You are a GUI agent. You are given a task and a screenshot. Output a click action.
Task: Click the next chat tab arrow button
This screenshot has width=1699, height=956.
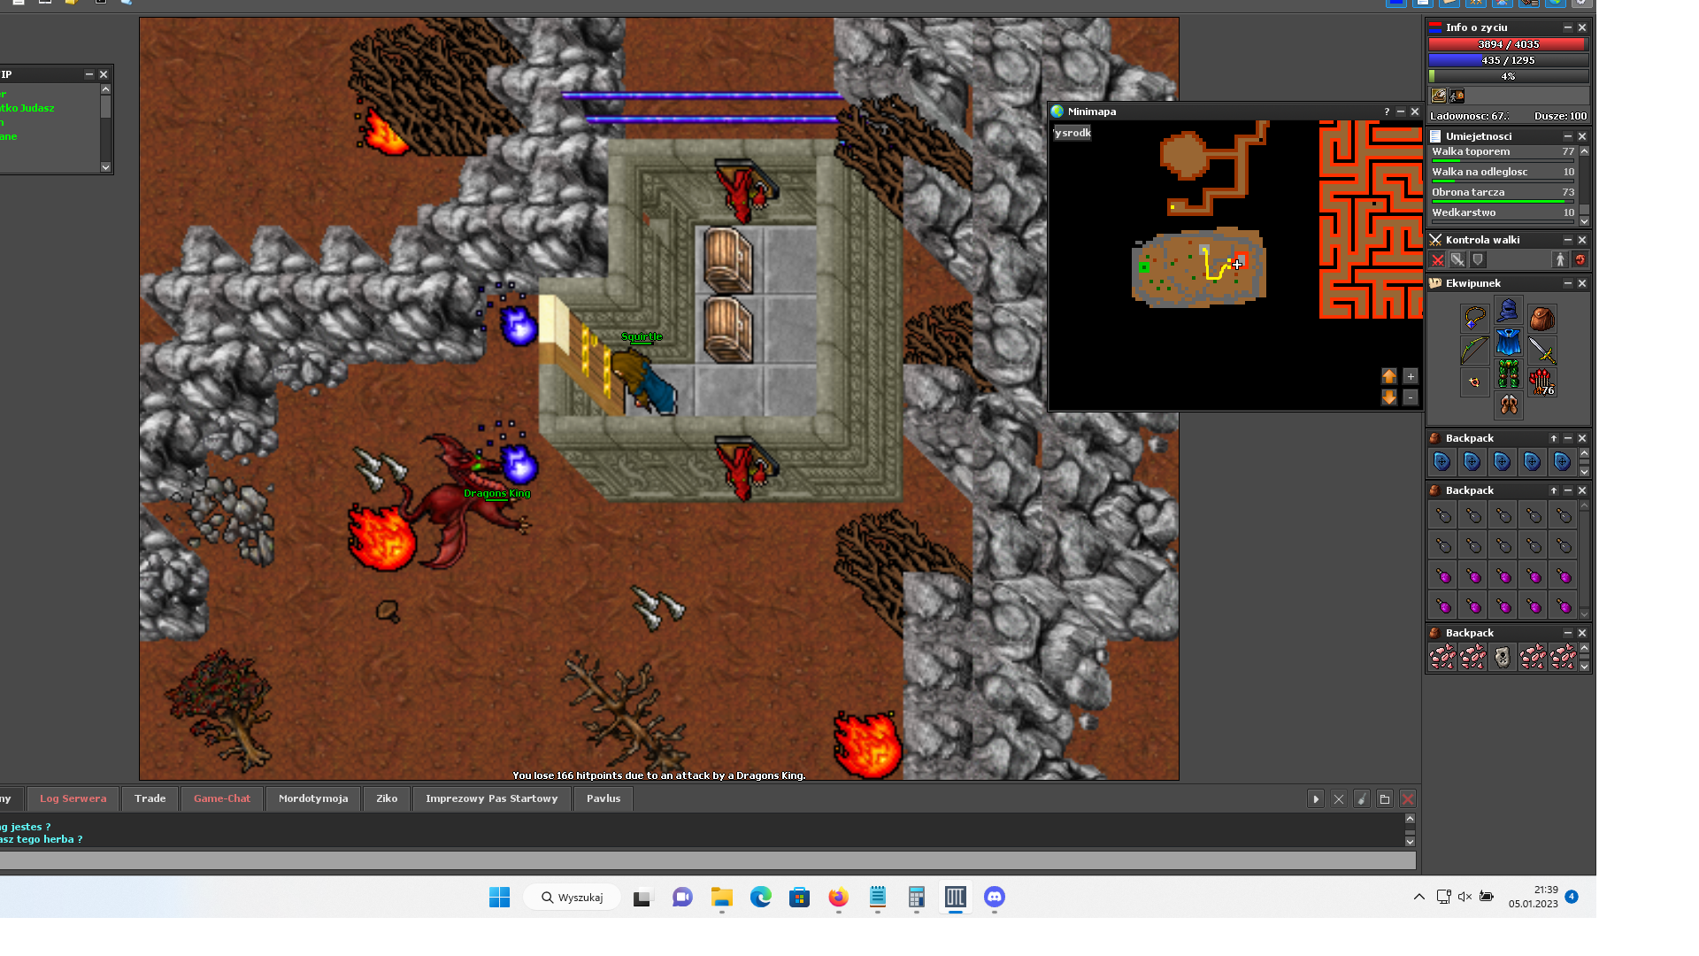point(1316,799)
